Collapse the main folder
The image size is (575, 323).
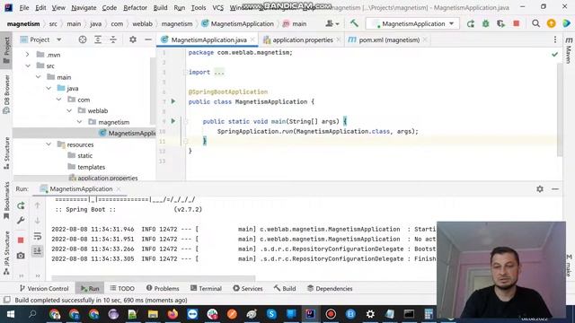coord(38,77)
